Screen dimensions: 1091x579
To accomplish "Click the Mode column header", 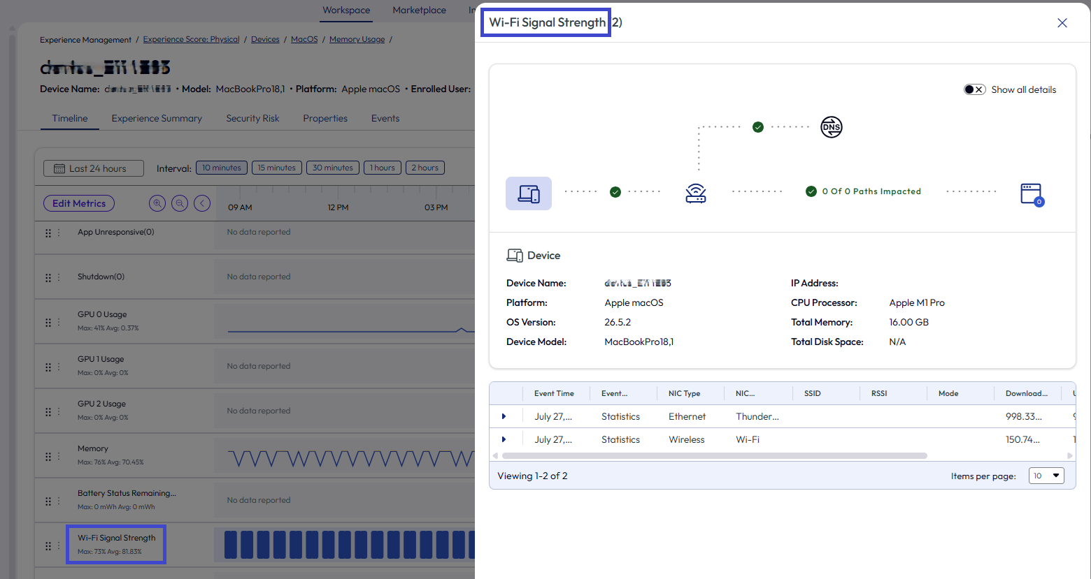I will (x=948, y=393).
